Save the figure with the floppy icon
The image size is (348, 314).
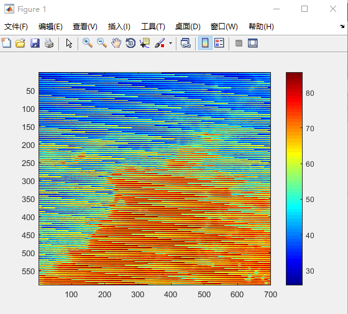[35, 43]
